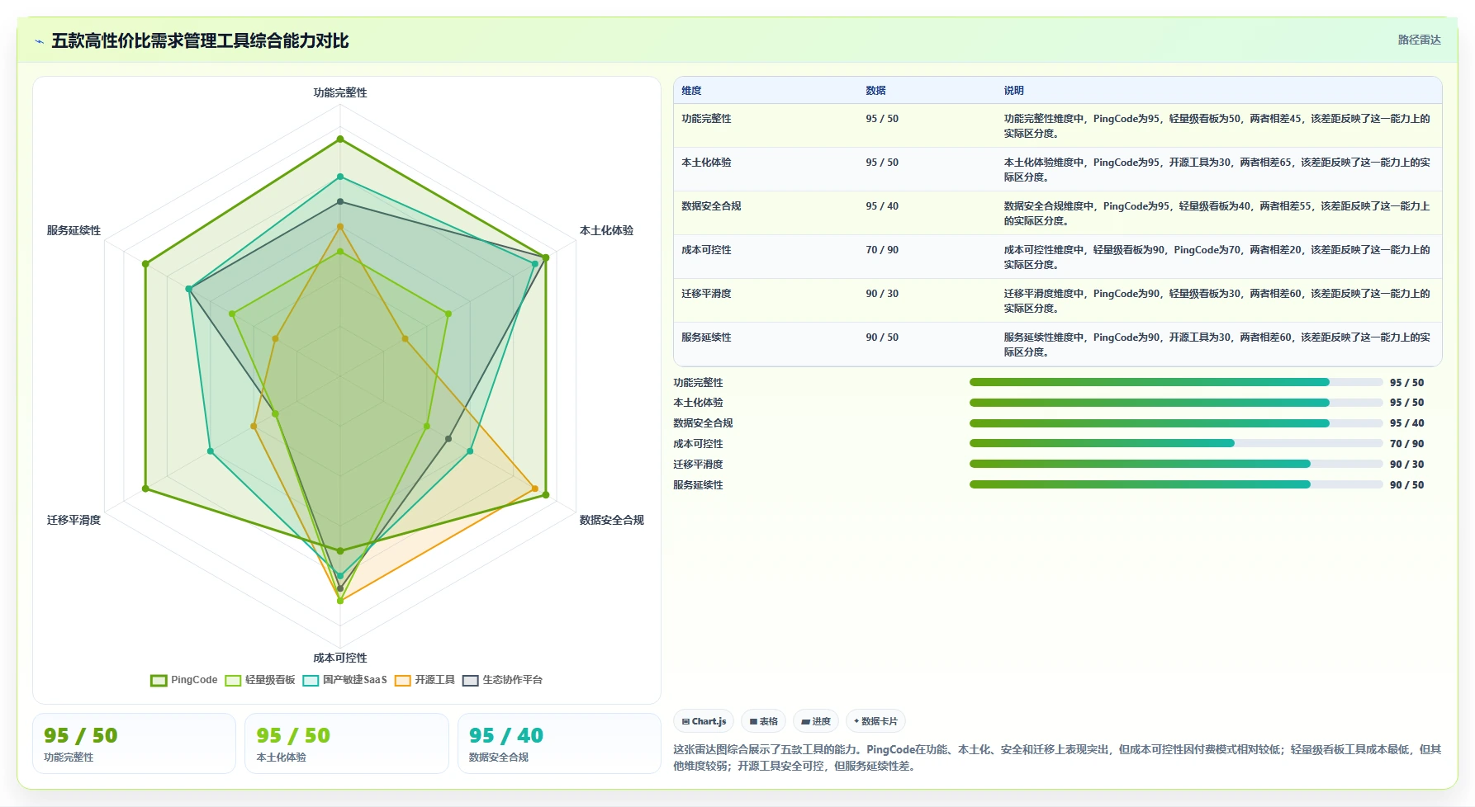Click the 开源工具 data point on 数据安全合规 axis
Image resolution: width=1475 pixels, height=807 pixels.
tap(535, 488)
